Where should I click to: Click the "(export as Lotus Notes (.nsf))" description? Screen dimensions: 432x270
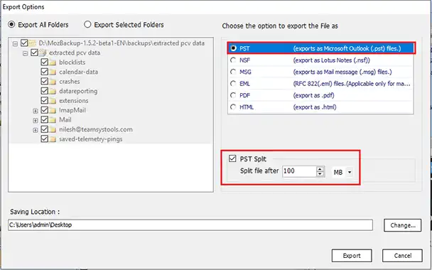point(331,60)
